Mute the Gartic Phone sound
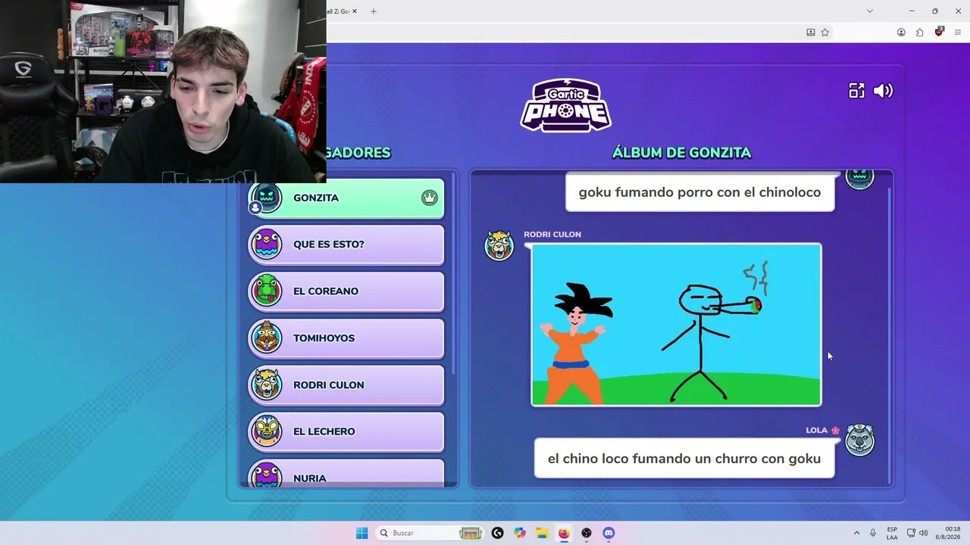 click(x=883, y=91)
